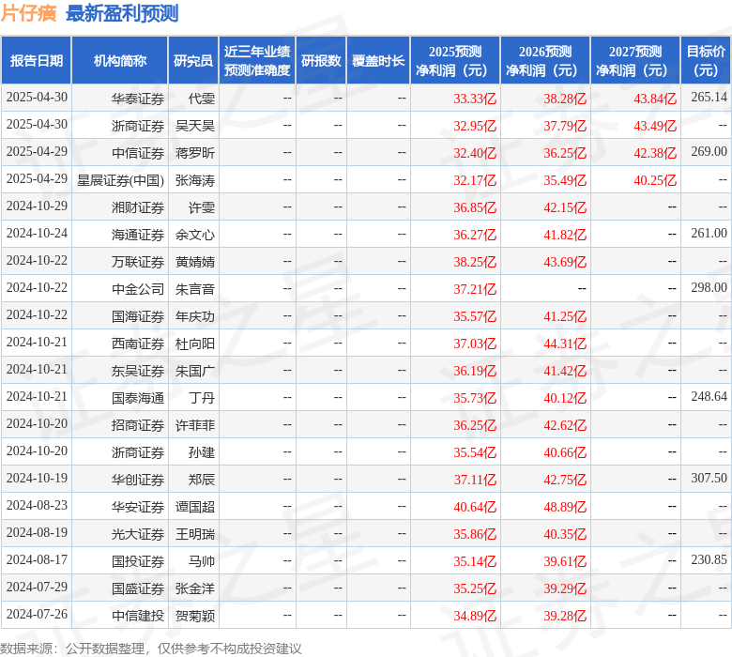The image size is (732, 657).
Task: Select analyst 余文心
Action: [195, 235]
